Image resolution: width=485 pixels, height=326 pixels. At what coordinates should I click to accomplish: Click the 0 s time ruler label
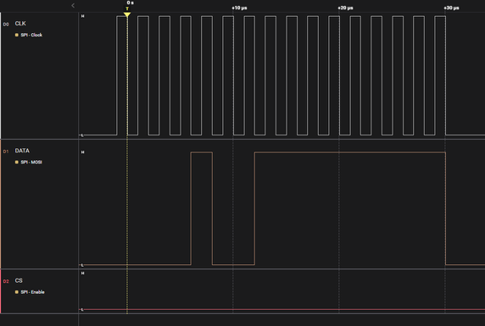(x=131, y=3)
